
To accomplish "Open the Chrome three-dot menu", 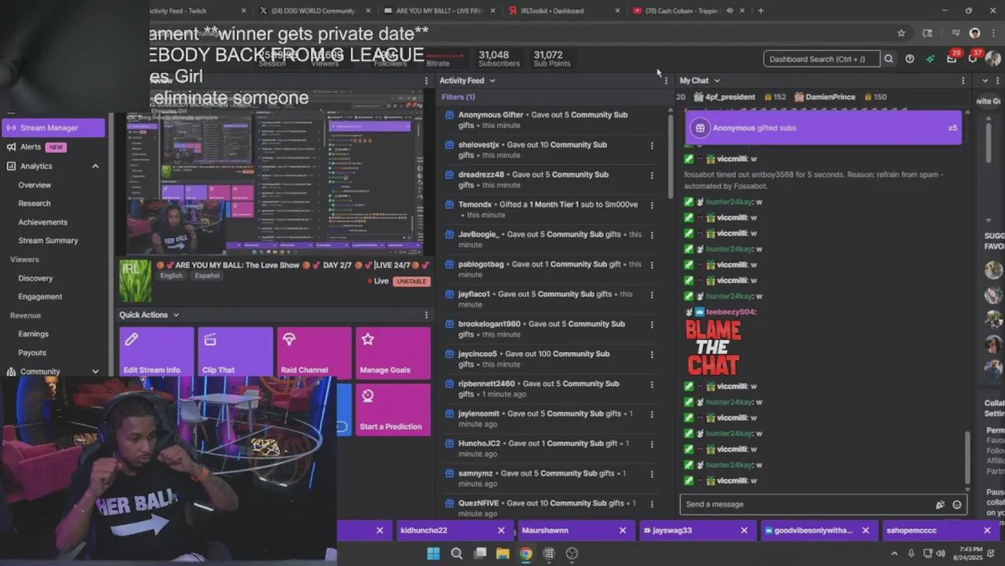I will point(992,33).
